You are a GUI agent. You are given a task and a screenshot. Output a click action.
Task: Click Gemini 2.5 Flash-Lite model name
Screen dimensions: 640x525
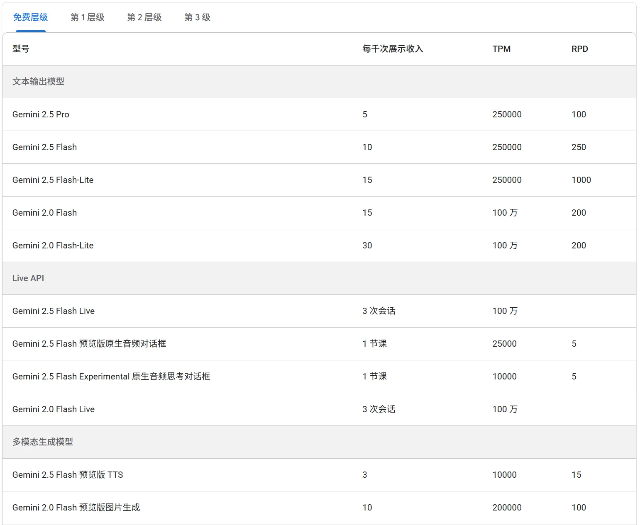tap(53, 180)
